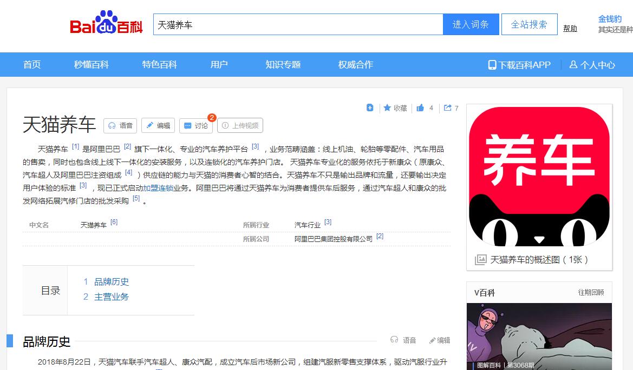Click the 目录 label
633x370 pixels.
tap(51, 290)
